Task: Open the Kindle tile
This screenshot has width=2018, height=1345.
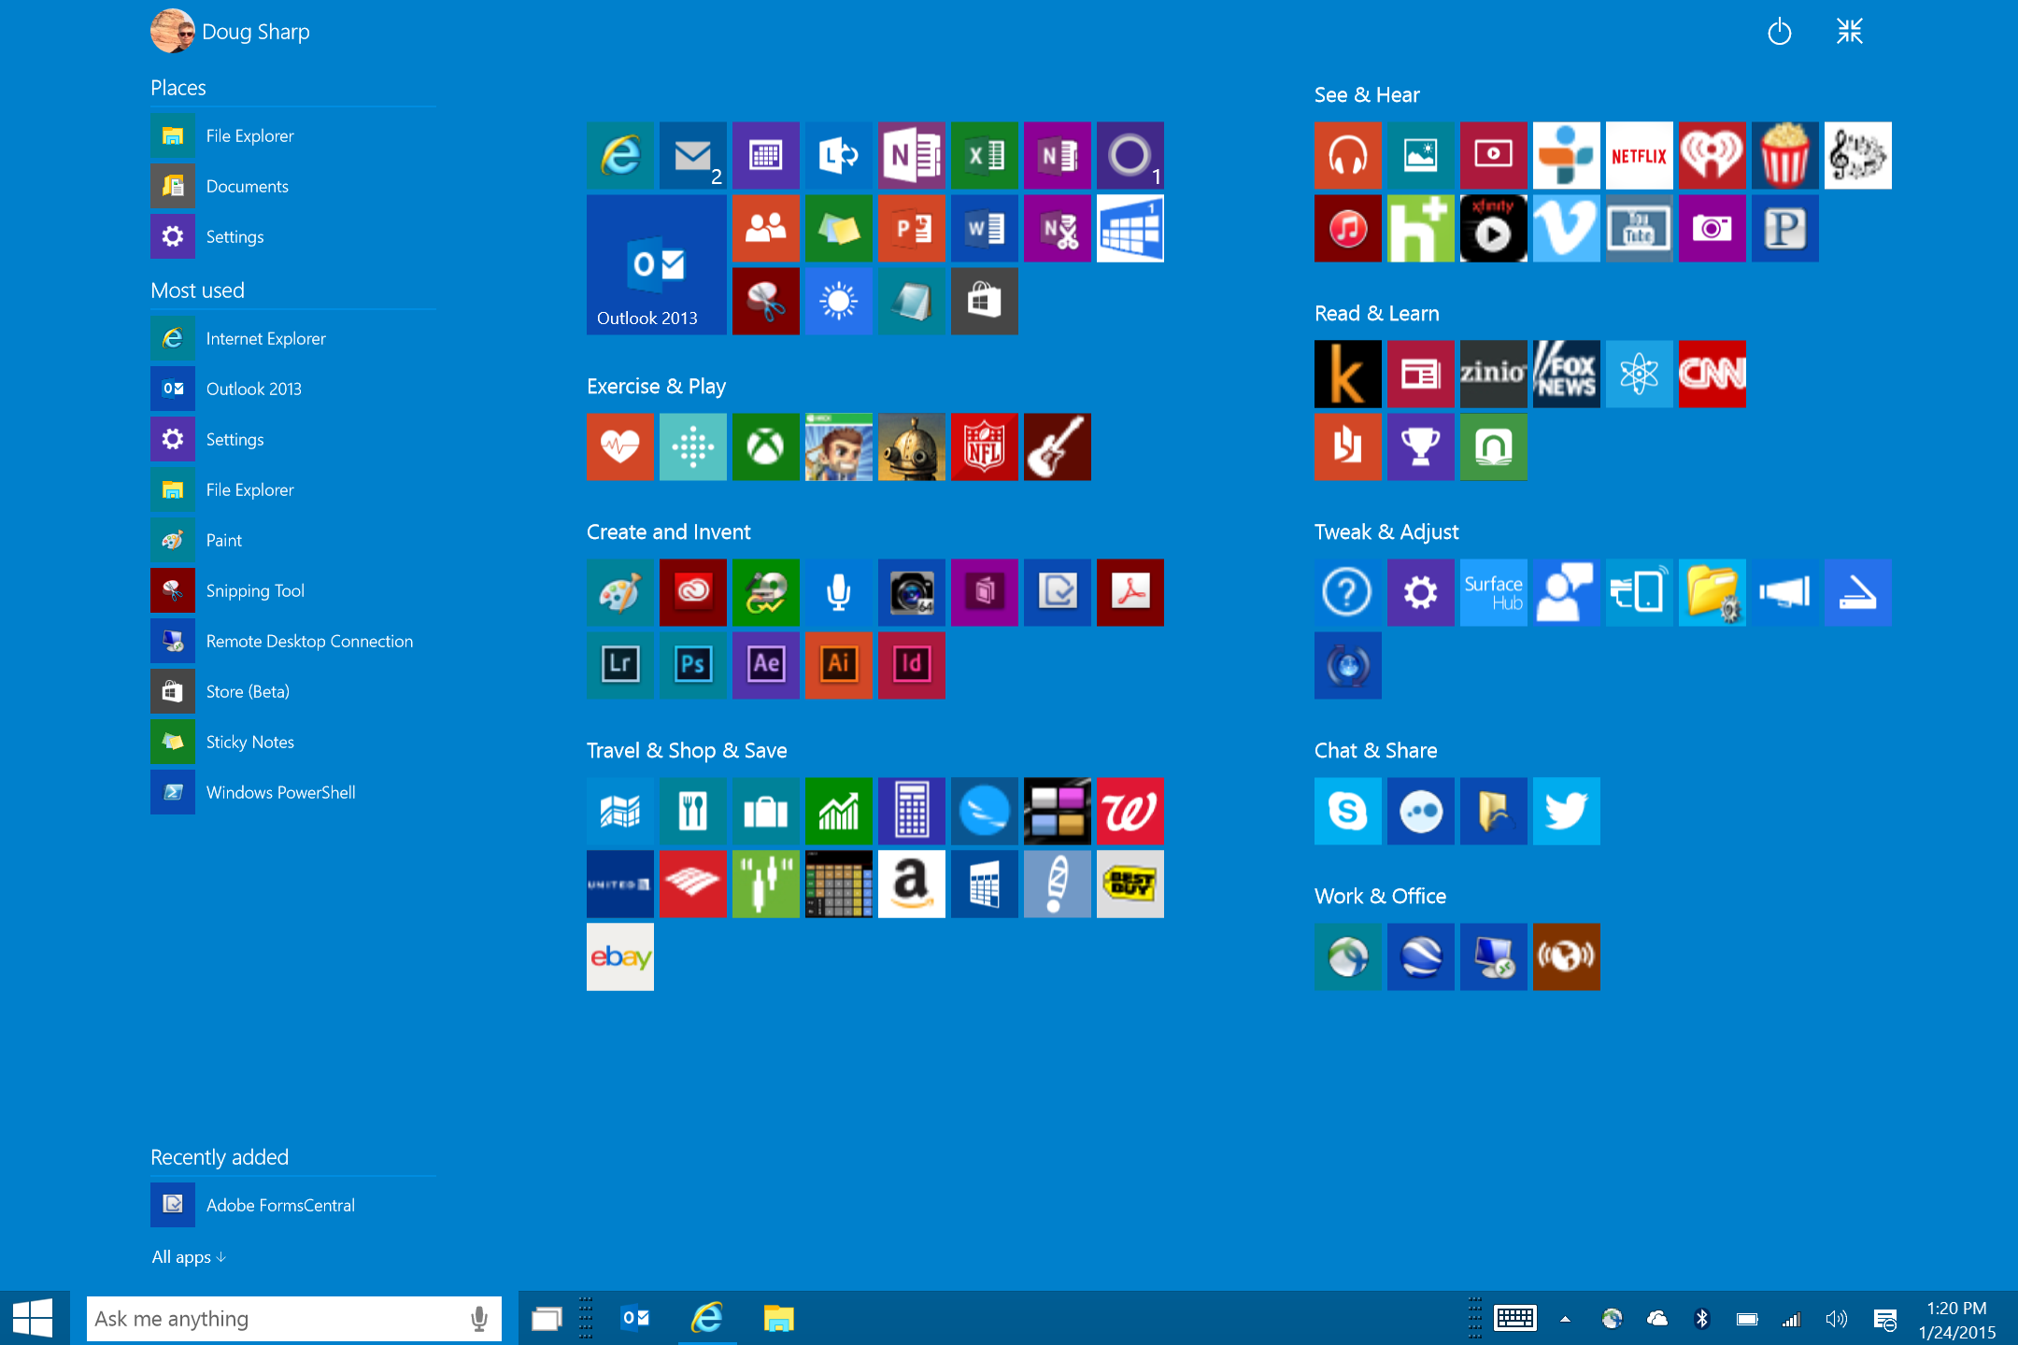Action: [x=1347, y=374]
